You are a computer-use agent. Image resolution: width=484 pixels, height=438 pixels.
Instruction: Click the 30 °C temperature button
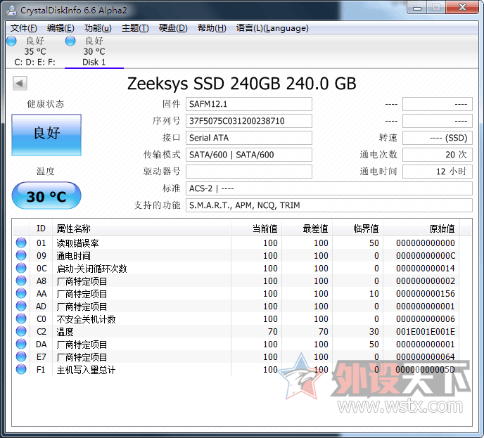[46, 196]
